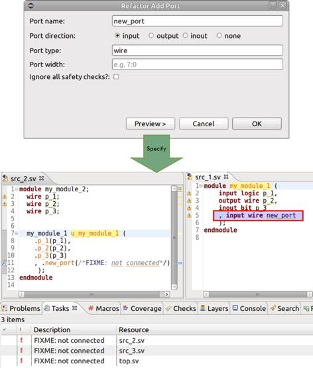The image size is (313, 368).
Task: Click the warning marker on src_2.sv line 2
Action: pos(5,197)
